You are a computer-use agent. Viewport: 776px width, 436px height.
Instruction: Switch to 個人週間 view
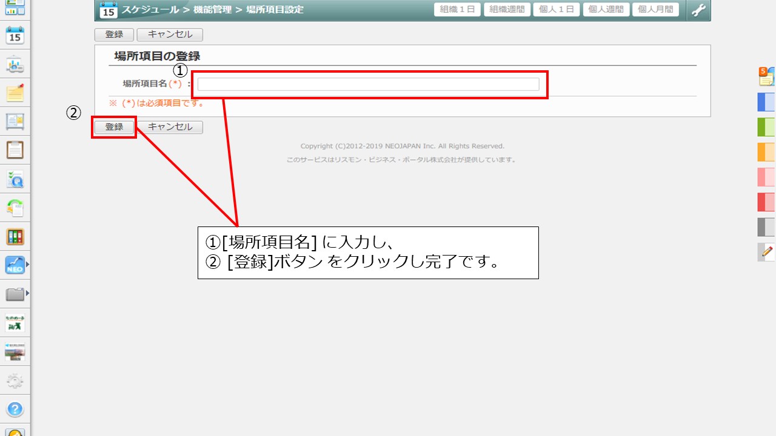606,10
